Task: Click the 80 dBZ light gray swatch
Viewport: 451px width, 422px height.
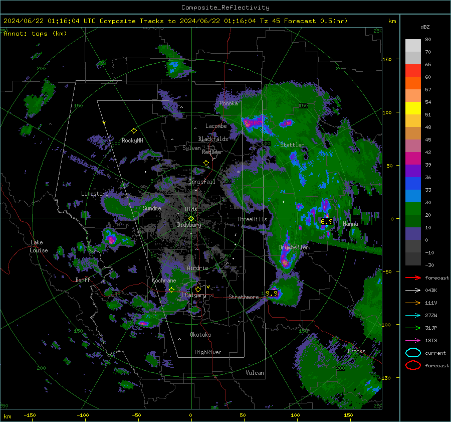Action: coord(413,45)
